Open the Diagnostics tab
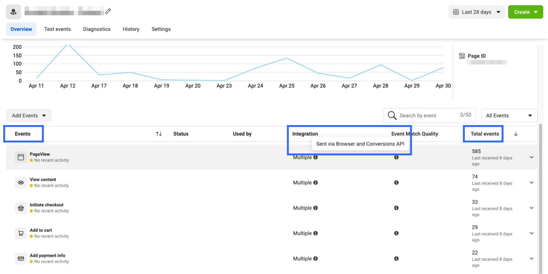The image size is (548, 274). (97, 29)
